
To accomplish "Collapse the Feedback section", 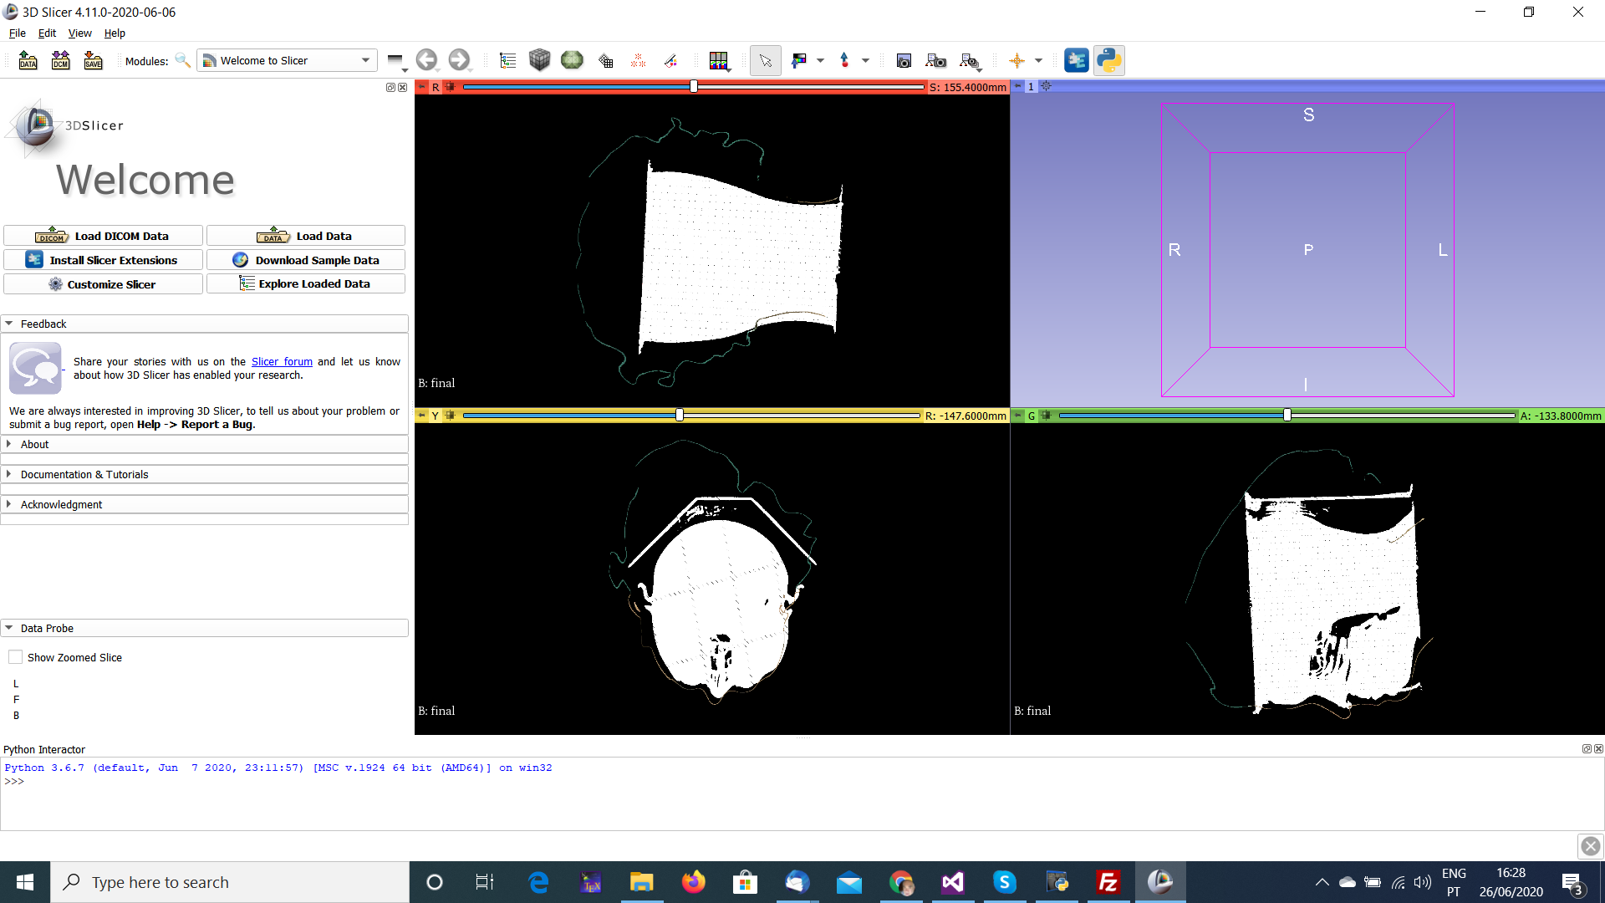I will pyautogui.click(x=204, y=324).
